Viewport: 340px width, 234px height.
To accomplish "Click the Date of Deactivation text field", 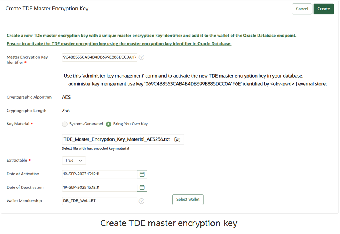I will pos(98,187).
